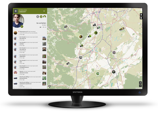The image size is (158, 114).
Task: View the Hasel spot photo thumbnail
Action: [44, 62]
